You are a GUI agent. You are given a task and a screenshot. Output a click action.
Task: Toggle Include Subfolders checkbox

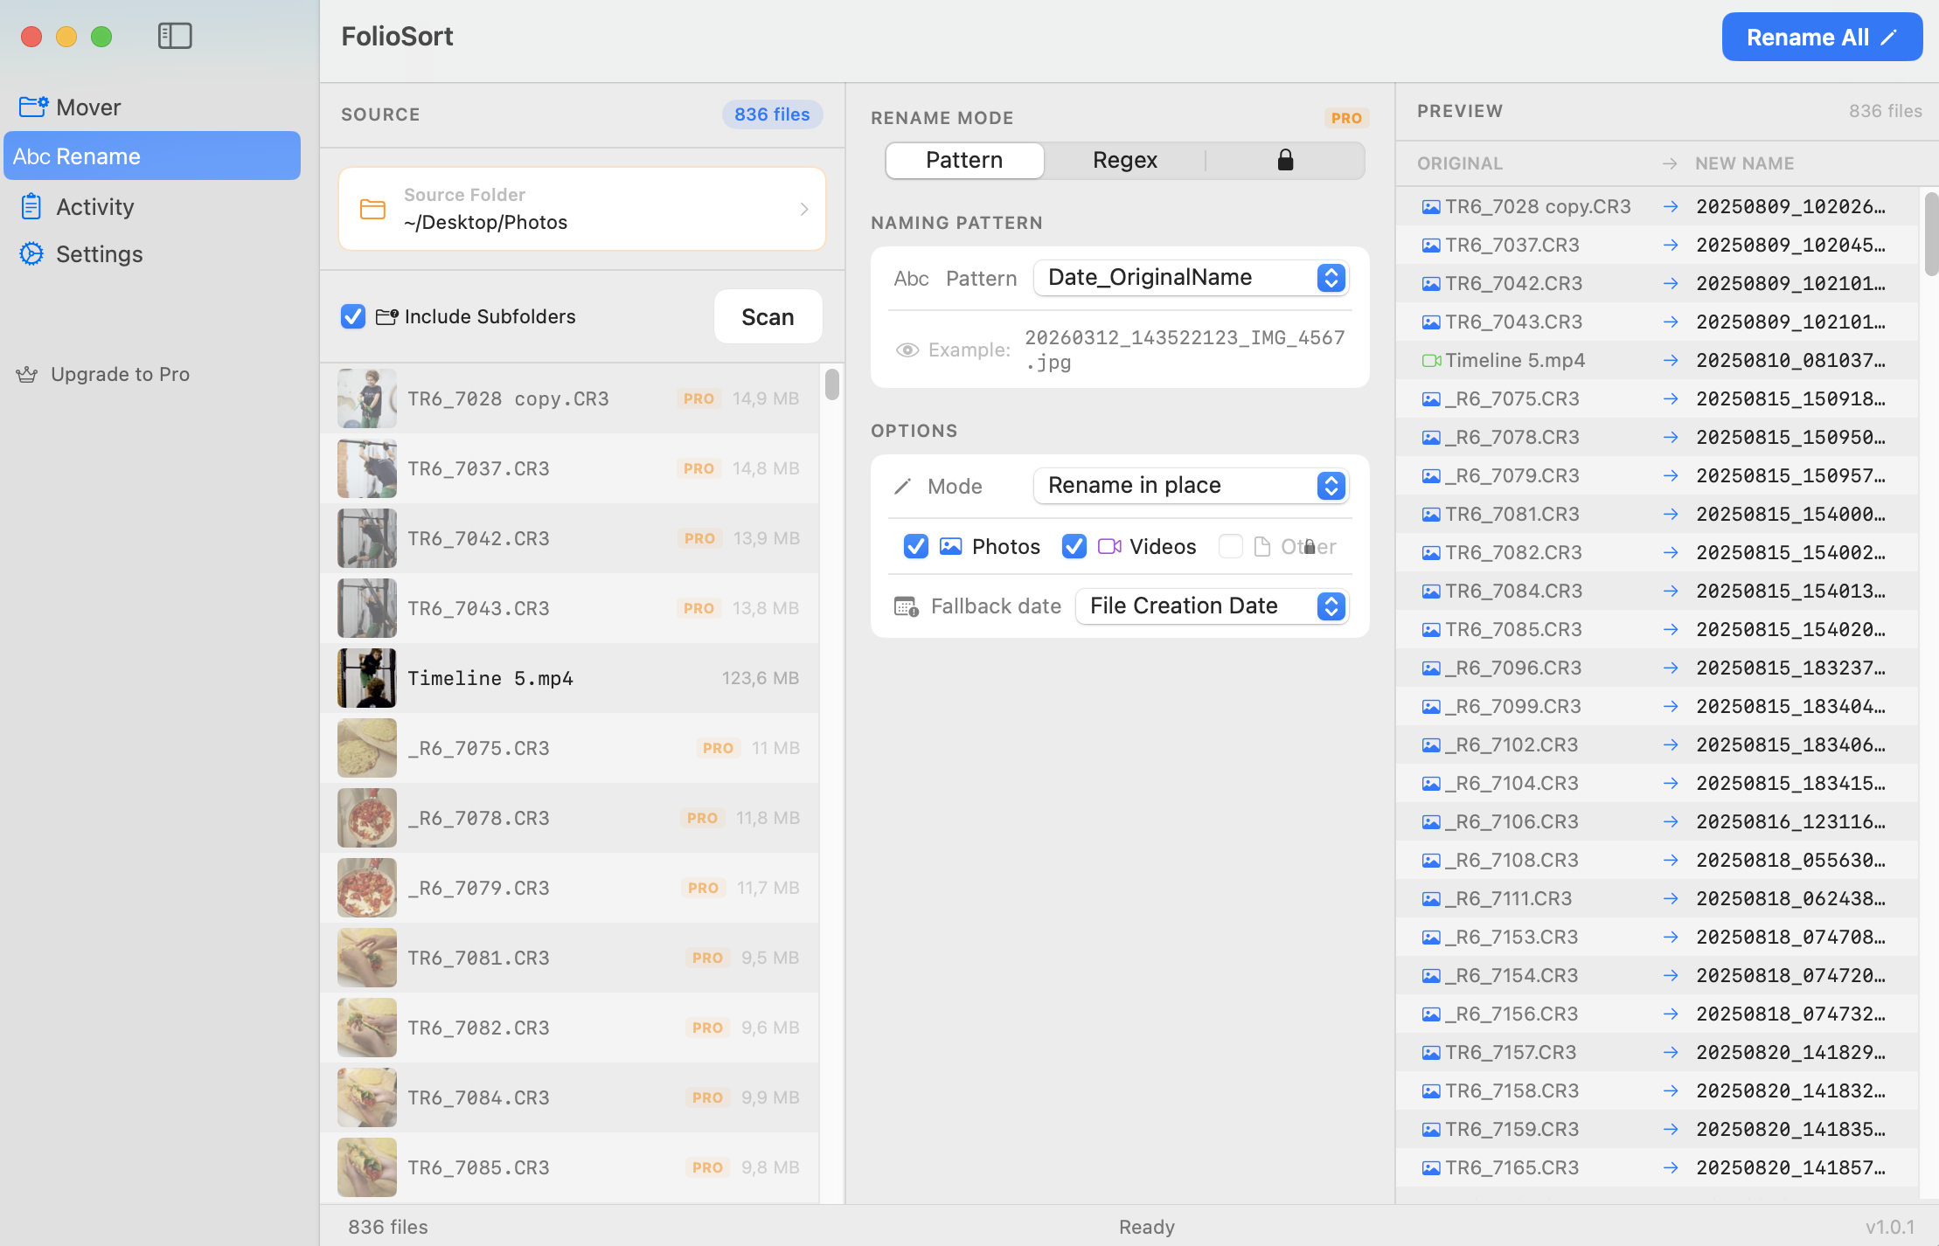[353, 316]
